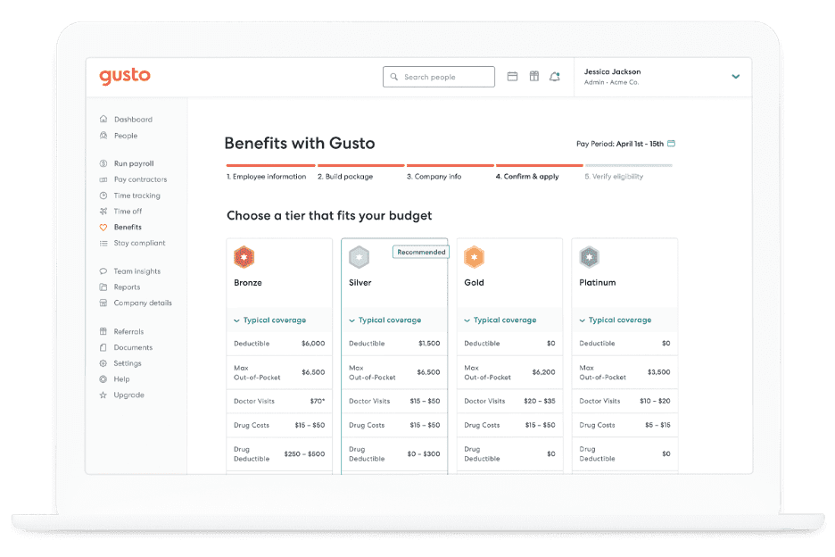This screenshot has width=835, height=557.
Task: Open the Upgrade link in the sidebar
Action: click(128, 395)
